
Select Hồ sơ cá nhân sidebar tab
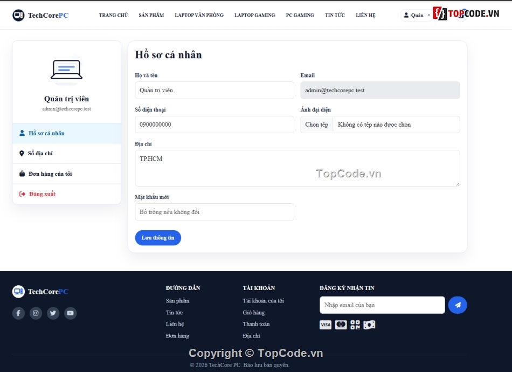pyautogui.click(x=67, y=133)
